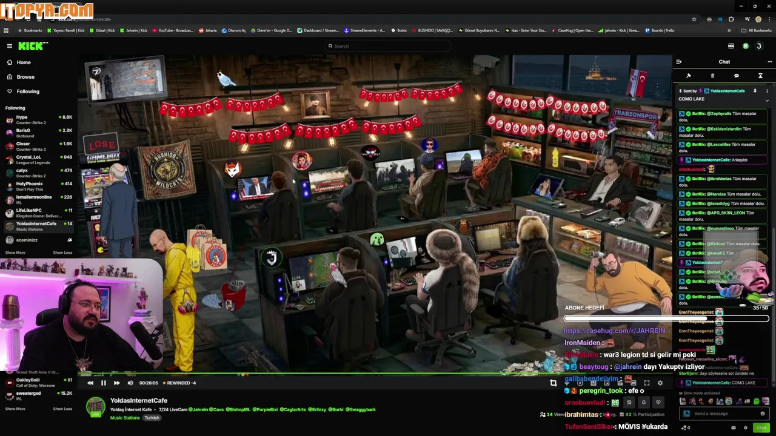Image resolution: width=776 pixels, height=436 pixels.
Task: Click browser back arrow
Action: tap(6, 19)
